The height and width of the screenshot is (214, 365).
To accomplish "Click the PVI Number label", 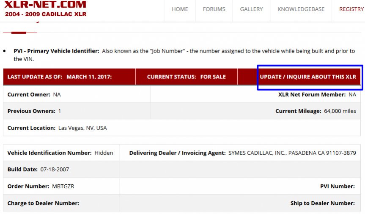I will (x=338, y=186).
